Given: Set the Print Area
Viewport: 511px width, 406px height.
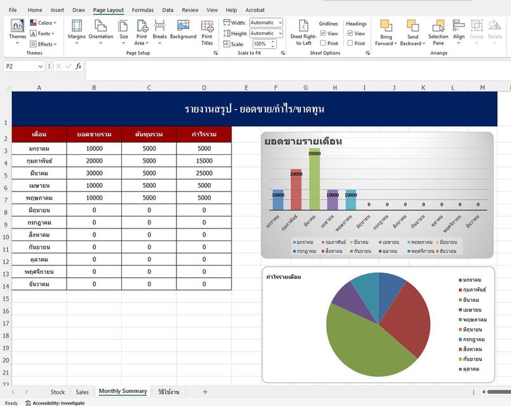Looking at the screenshot, I should click(x=142, y=32).
